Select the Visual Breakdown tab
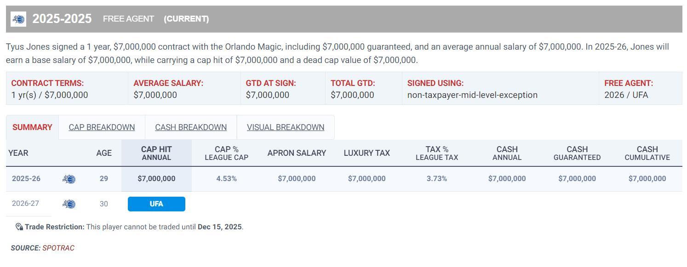 click(286, 127)
